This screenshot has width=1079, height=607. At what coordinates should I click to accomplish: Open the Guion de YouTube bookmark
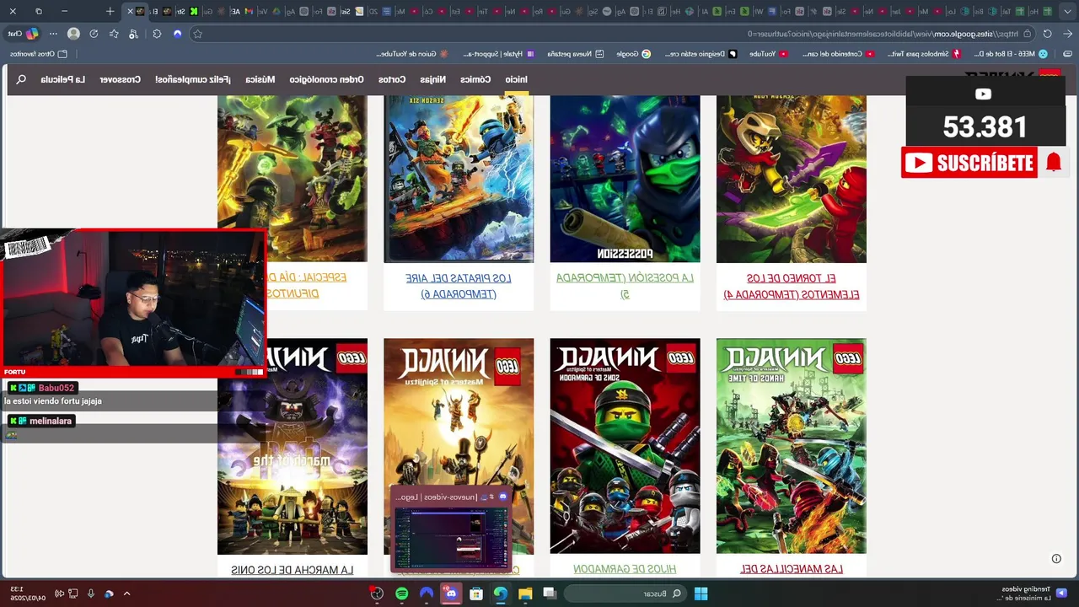(x=413, y=54)
